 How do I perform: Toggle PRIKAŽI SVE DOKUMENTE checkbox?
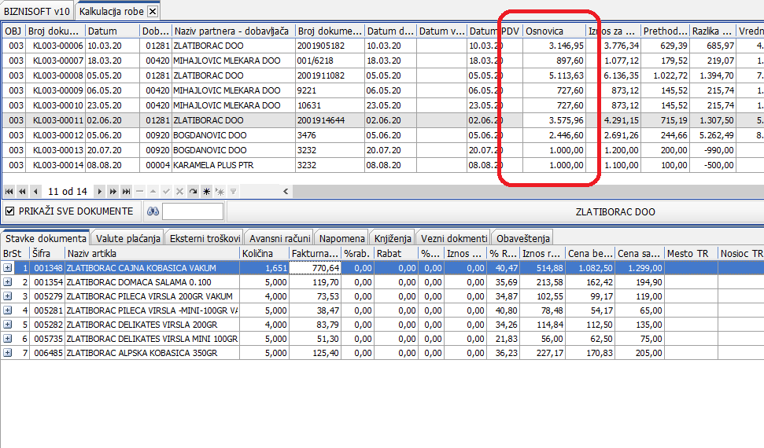pos(9,211)
